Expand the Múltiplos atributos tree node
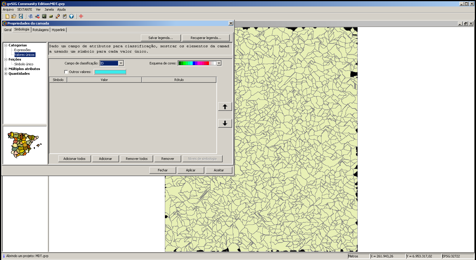The width and height of the screenshot is (476, 260). coord(6,69)
